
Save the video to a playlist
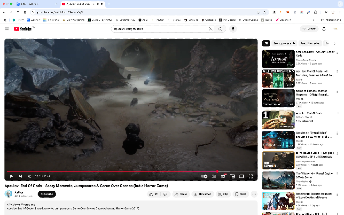click(x=241, y=194)
